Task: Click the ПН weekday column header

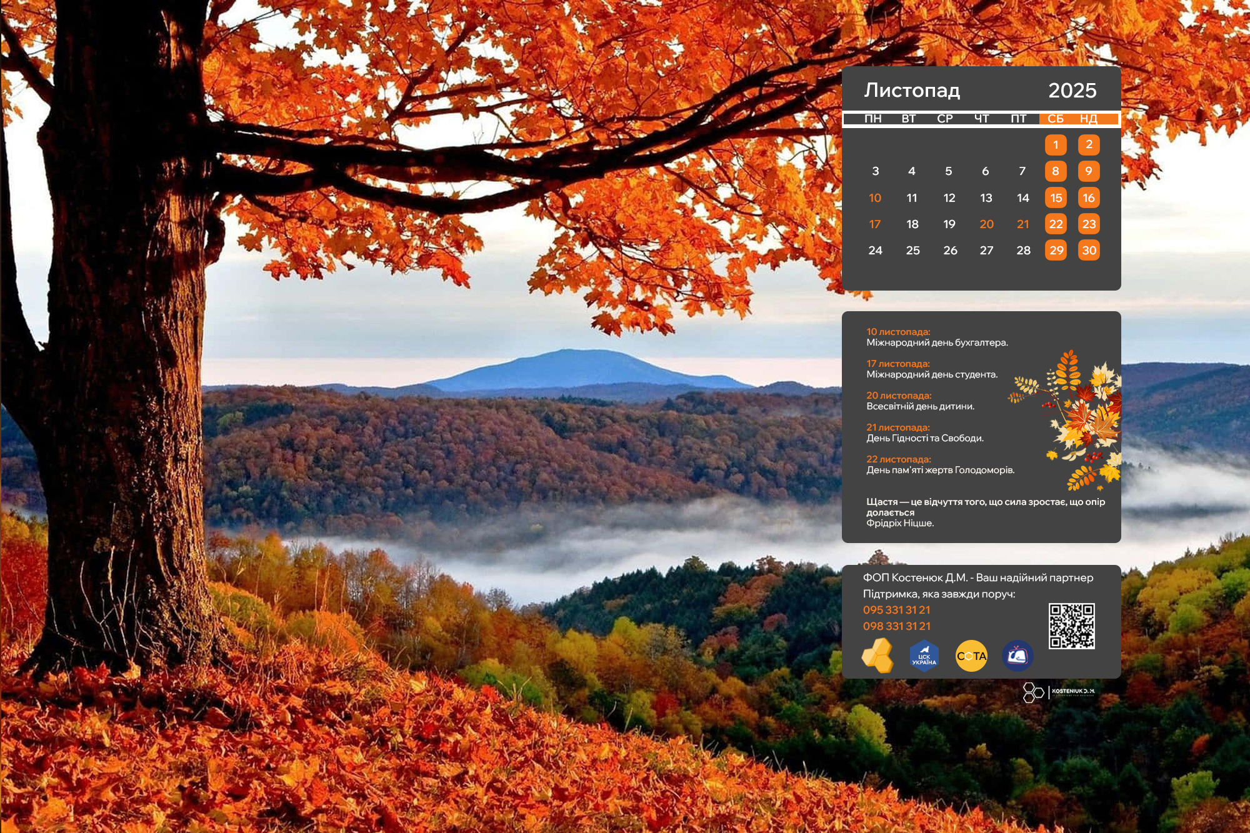Action: click(x=873, y=119)
